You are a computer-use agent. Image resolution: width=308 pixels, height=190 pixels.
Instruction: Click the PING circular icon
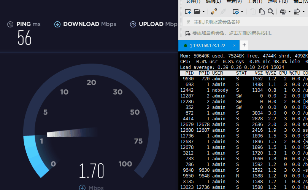[10, 24]
